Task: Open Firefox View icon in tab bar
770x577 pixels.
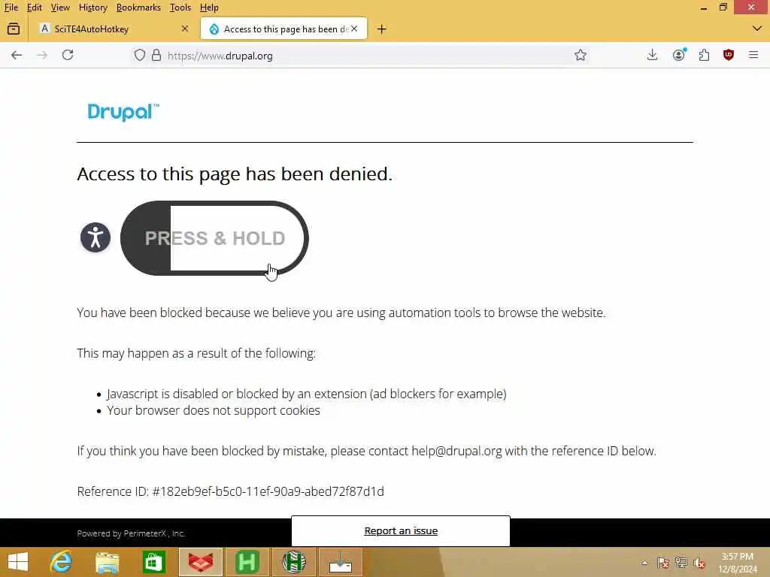Action: click(14, 29)
